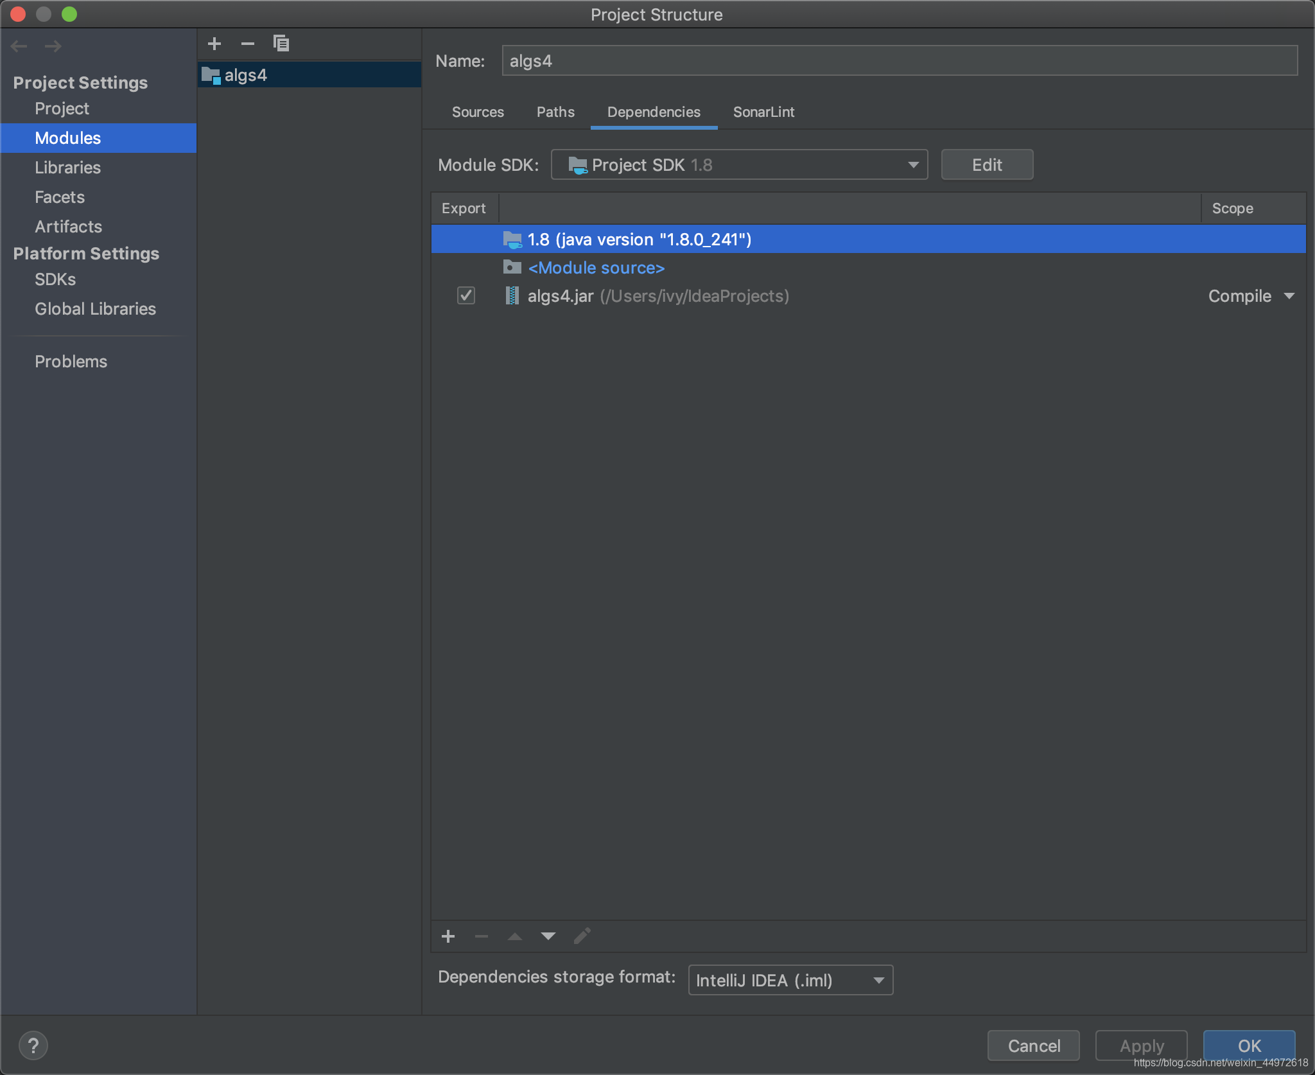The height and width of the screenshot is (1075, 1315).
Task: Click the Edit button next to Module SDK
Action: coord(987,165)
